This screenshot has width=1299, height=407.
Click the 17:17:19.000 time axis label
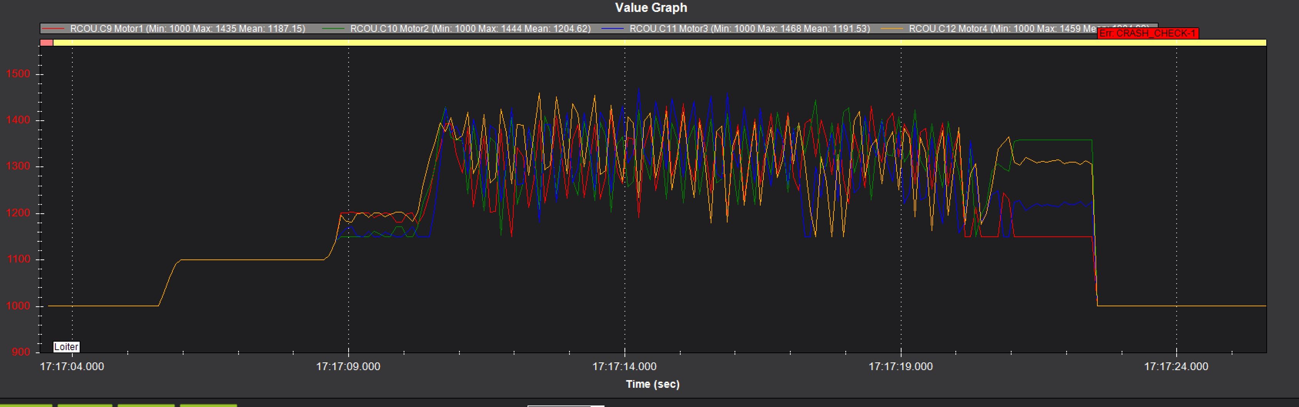901,366
